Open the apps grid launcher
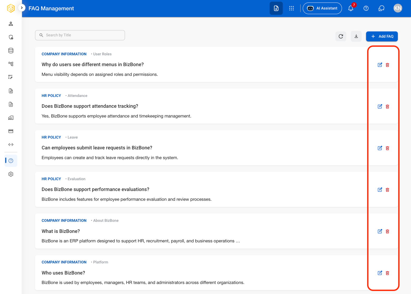 [x=291, y=8]
